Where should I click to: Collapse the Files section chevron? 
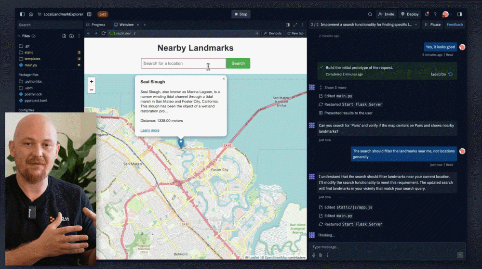click(x=19, y=36)
